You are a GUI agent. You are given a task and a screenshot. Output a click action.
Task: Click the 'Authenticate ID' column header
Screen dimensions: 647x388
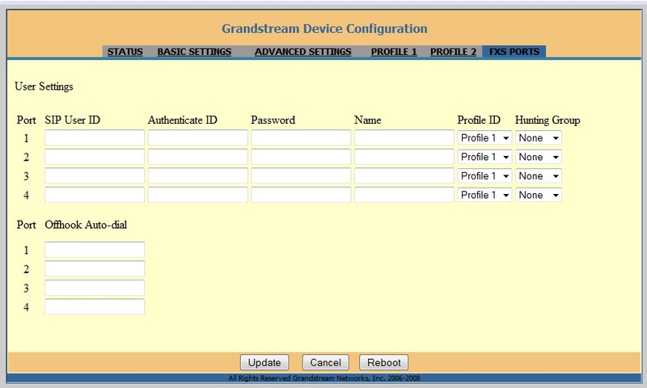coord(183,120)
